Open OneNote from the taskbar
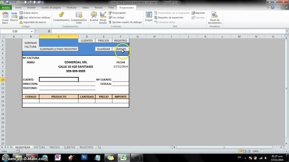 click(58, 157)
